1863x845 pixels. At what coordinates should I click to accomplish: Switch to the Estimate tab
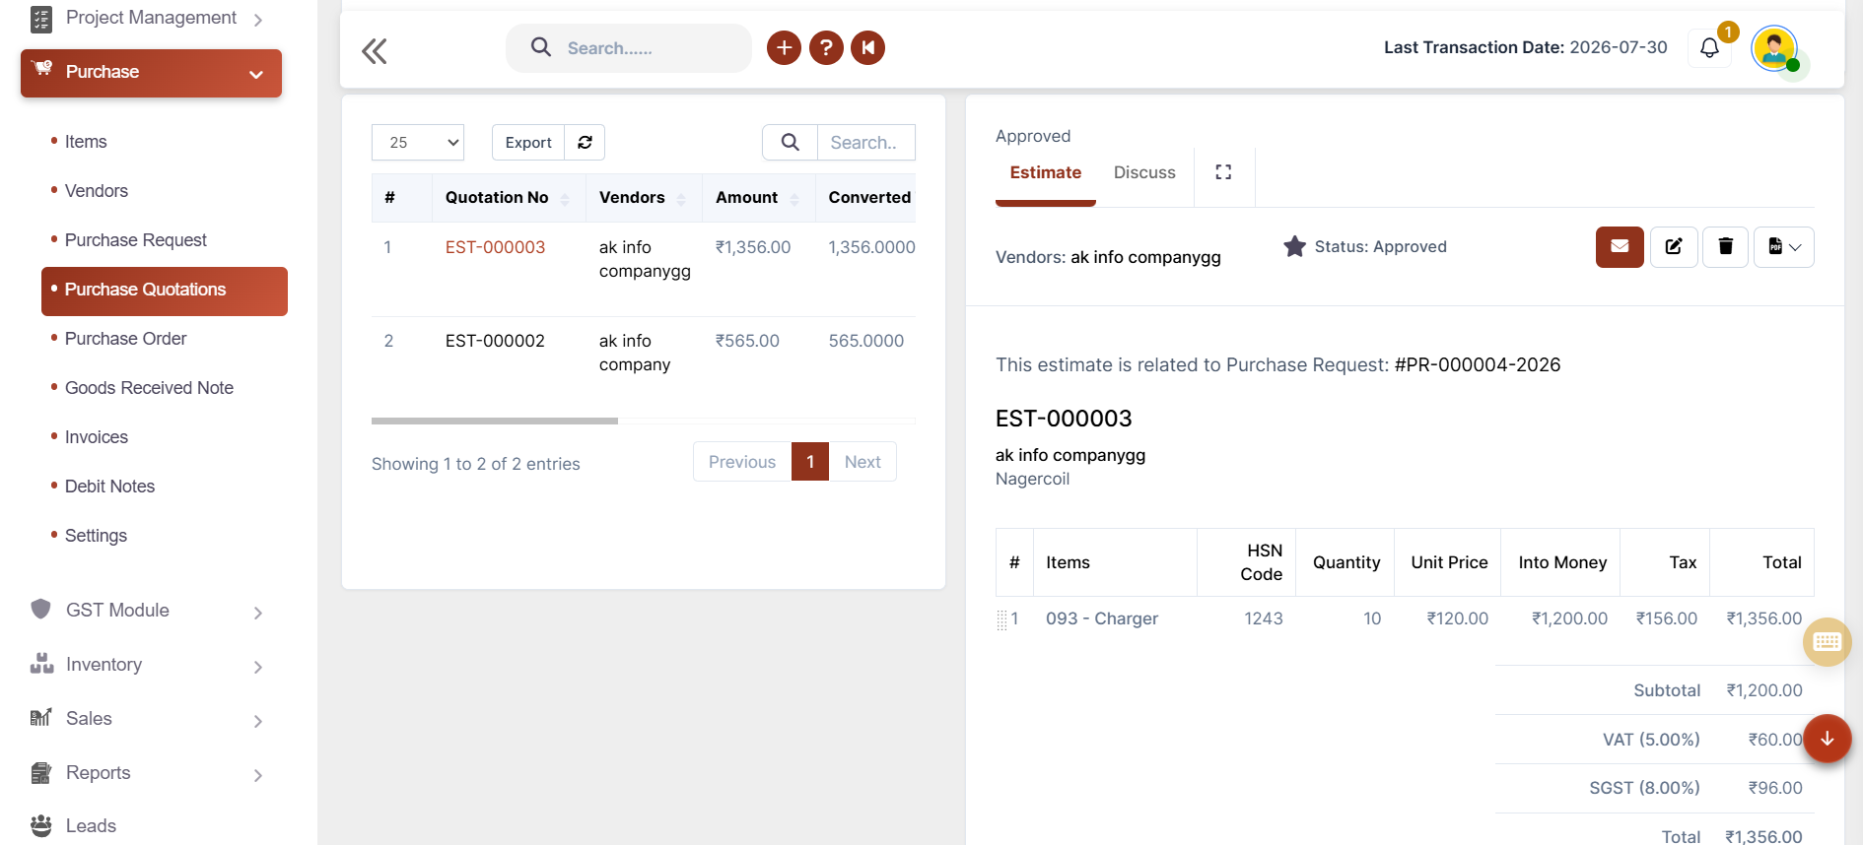click(x=1046, y=173)
